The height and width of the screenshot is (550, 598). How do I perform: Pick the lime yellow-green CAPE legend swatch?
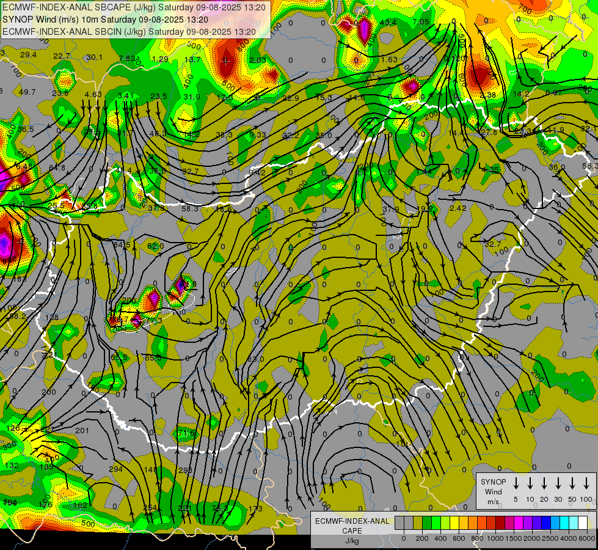(x=445, y=522)
